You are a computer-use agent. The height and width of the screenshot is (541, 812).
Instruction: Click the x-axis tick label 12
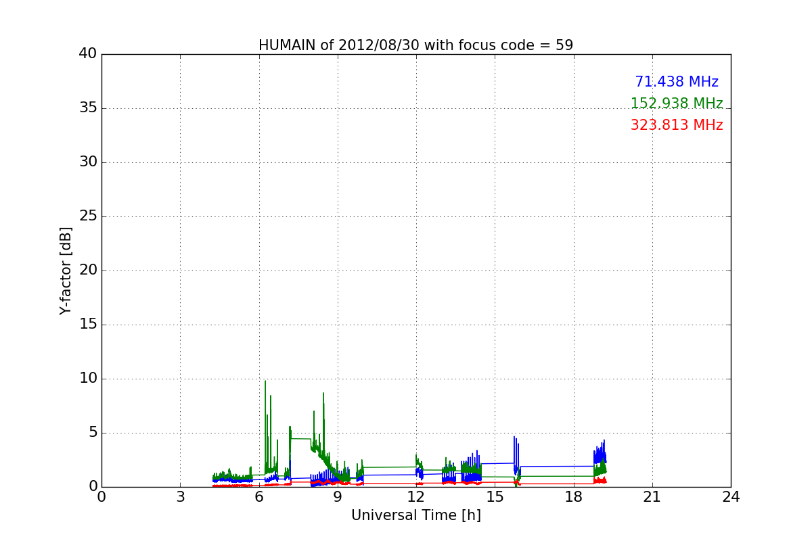coord(416,497)
